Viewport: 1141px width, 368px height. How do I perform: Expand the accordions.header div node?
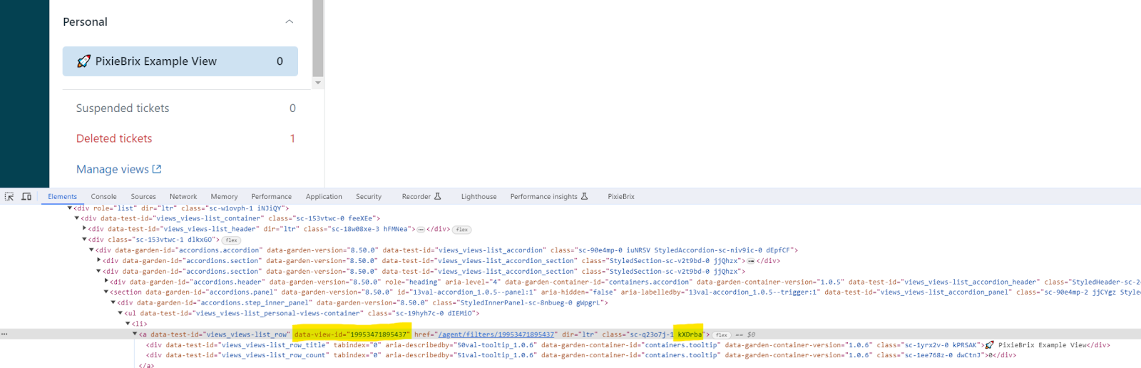(106, 282)
